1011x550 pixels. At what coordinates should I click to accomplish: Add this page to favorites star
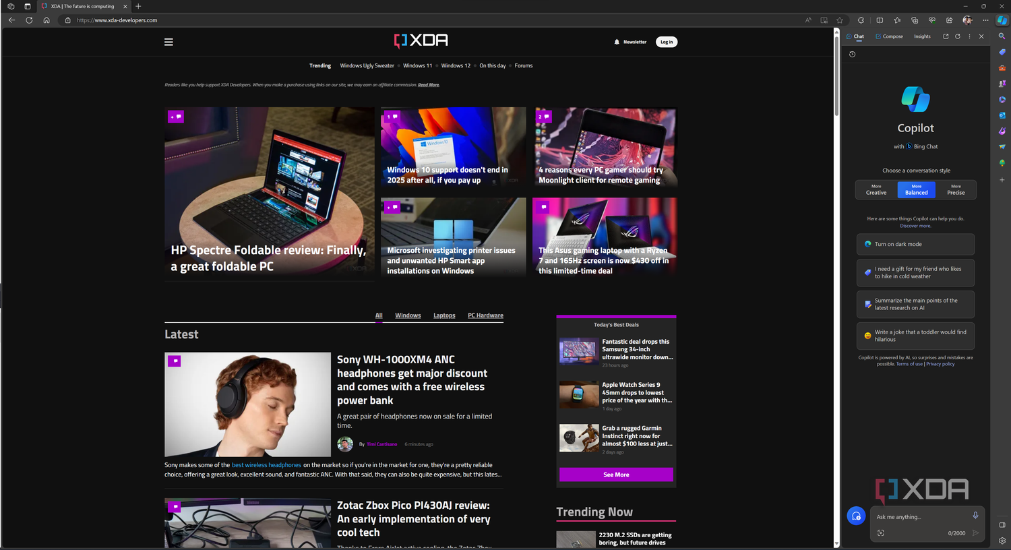pos(840,20)
